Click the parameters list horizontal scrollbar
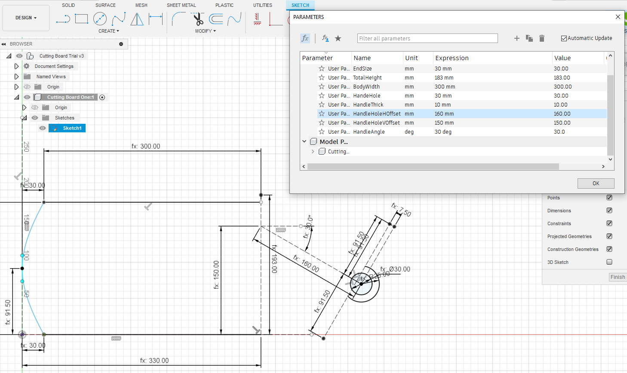Screen dimensions: 627x373 tap(433, 166)
